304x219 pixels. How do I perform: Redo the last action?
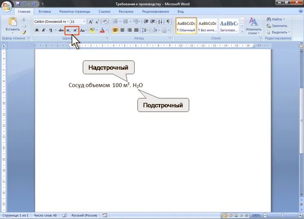(x=34, y=4)
